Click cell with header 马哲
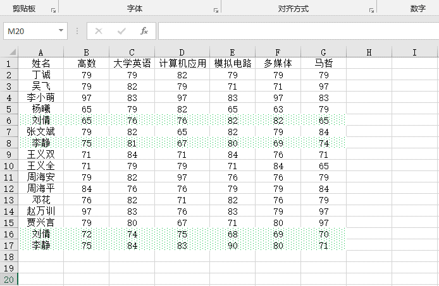The height and width of the screenshot is (286, 439). click(323, 64)
